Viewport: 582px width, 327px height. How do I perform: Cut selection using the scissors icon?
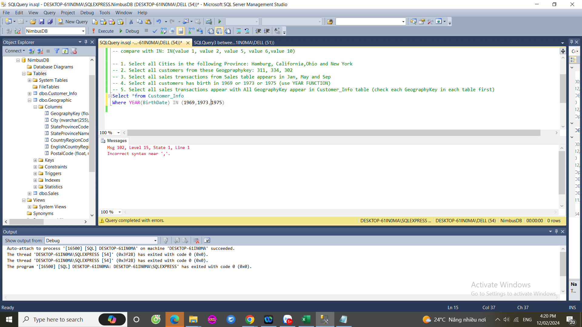[131, 21]
